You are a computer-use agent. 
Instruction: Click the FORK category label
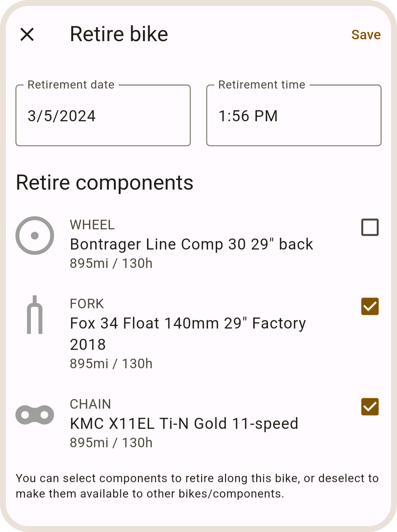click(87, 304)
